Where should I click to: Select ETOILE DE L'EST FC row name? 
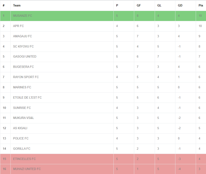(27, 98)
